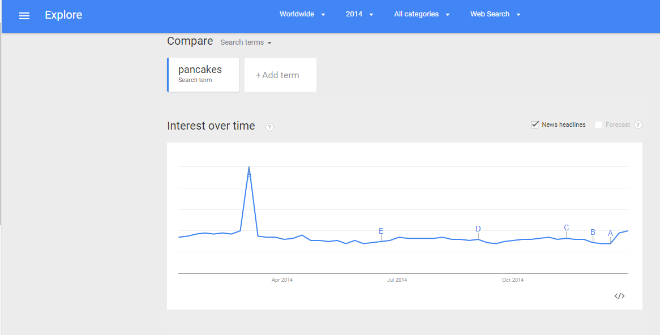Expand the Worldwide region dropdown
This screenshot has width=660, height=335.
(x=302, y=14)
